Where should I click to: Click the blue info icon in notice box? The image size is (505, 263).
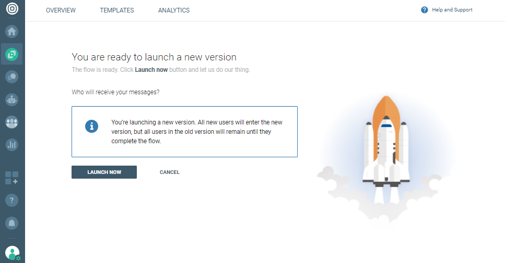tap(91, 126)
